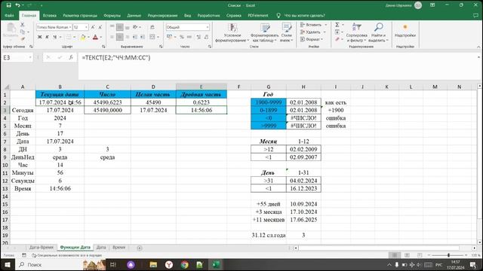Open 'Сортировка и фильтр' dropdown
The image size is (483, 271).
click(x=357, y=32)
